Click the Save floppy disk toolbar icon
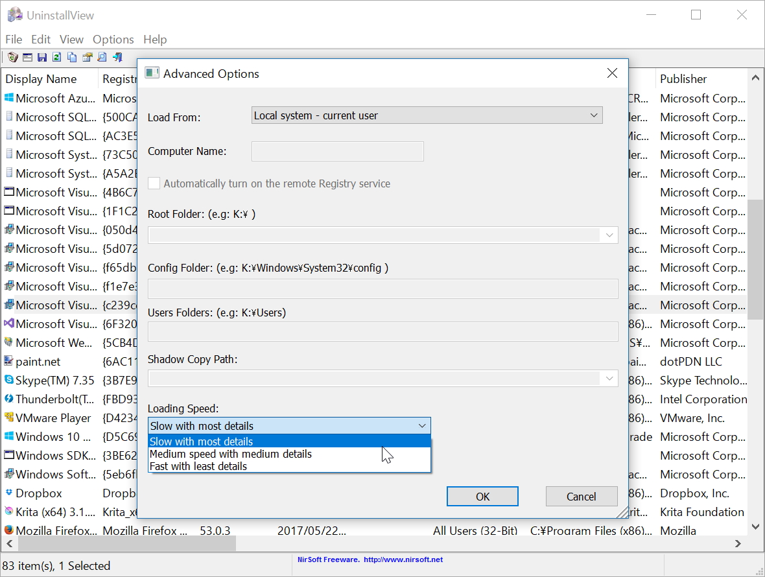The width and height of the screenshot is (765, 577). click(x=42, y=58)
